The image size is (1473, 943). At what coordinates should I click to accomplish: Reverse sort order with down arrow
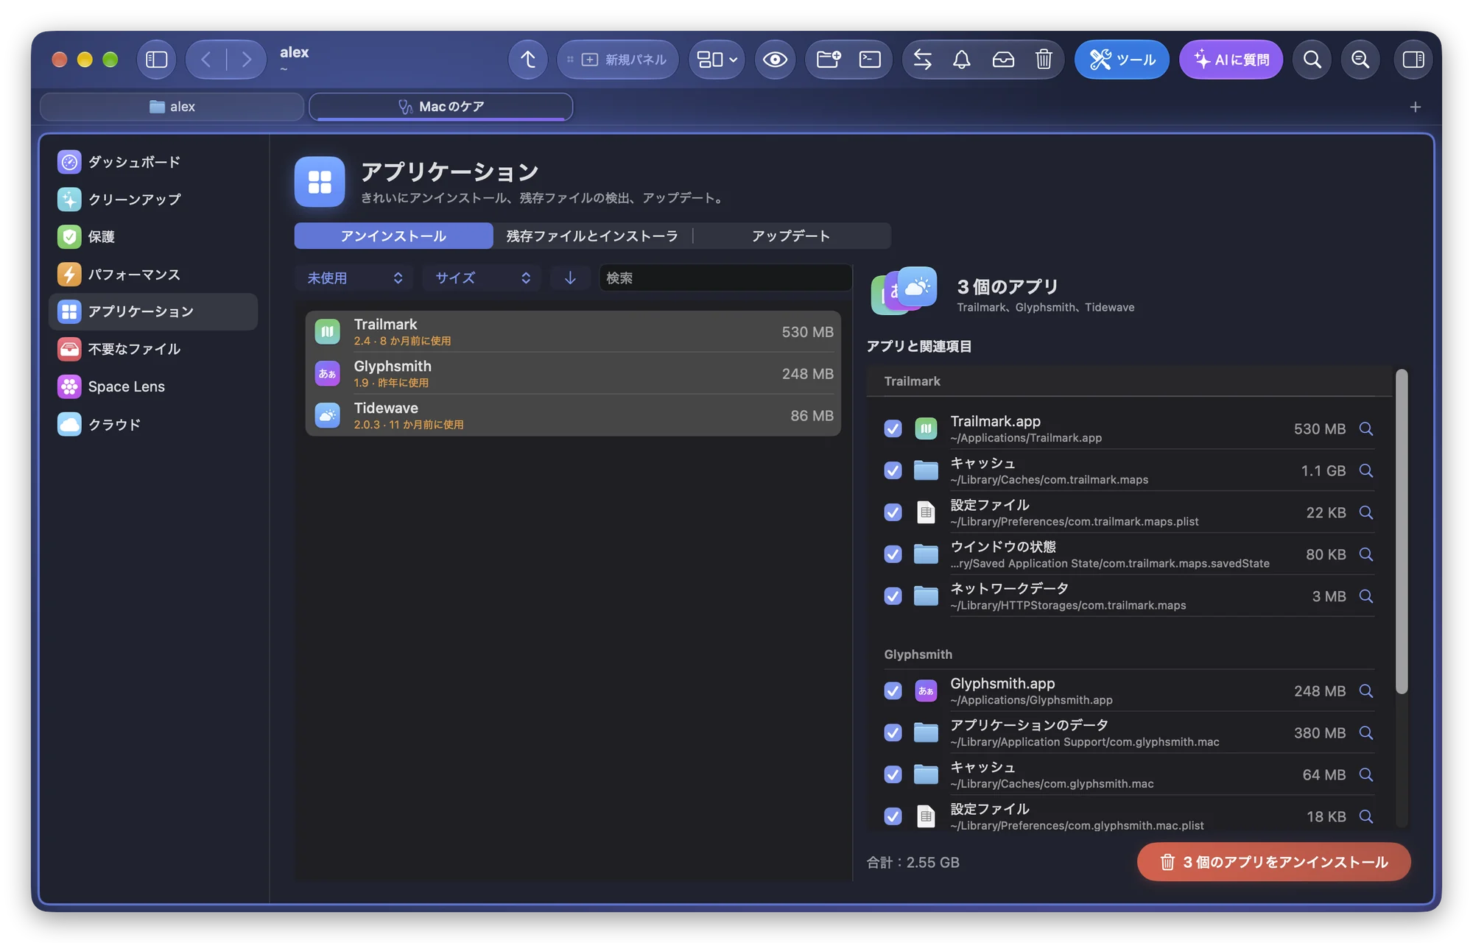pyautogui.click(x=570, y=278)
